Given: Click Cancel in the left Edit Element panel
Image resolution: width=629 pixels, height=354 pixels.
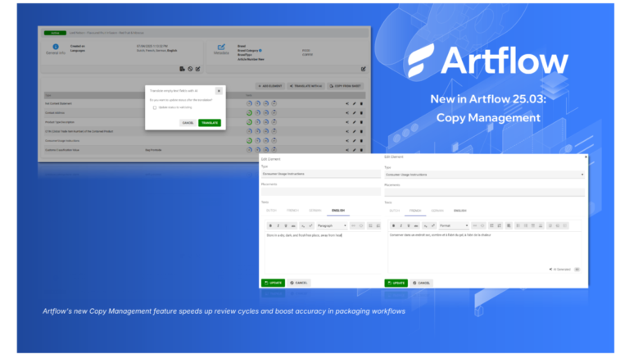Looking at the screenshot, I should pos(299,283).
